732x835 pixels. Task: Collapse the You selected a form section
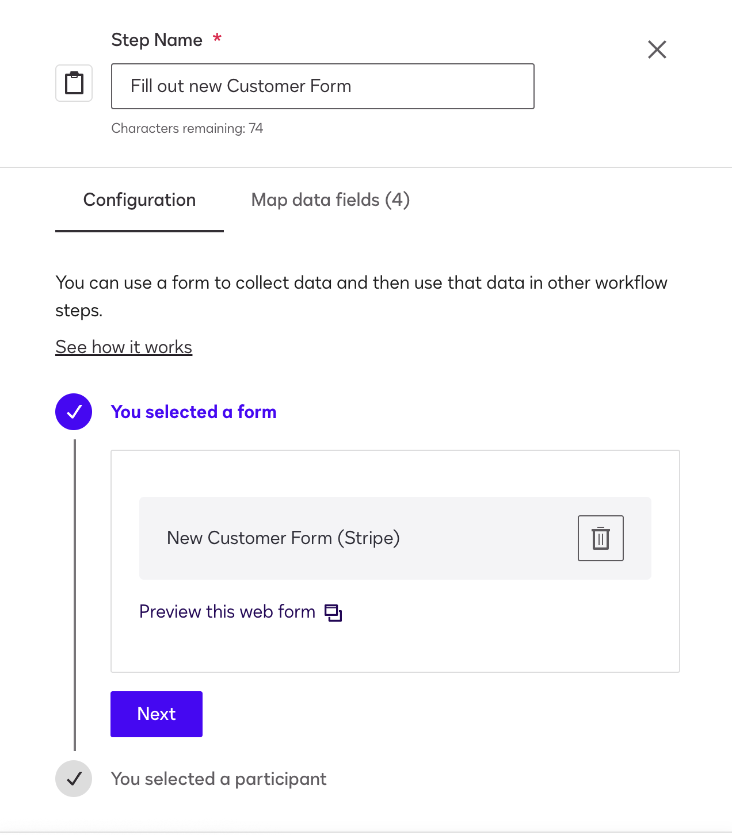point(193,412)
